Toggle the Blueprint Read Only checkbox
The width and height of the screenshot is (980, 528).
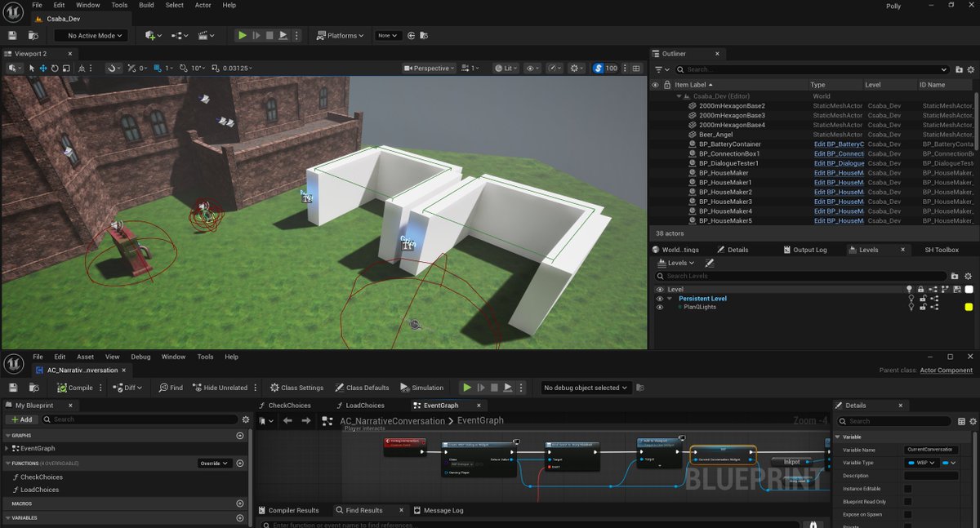[908, 502]
